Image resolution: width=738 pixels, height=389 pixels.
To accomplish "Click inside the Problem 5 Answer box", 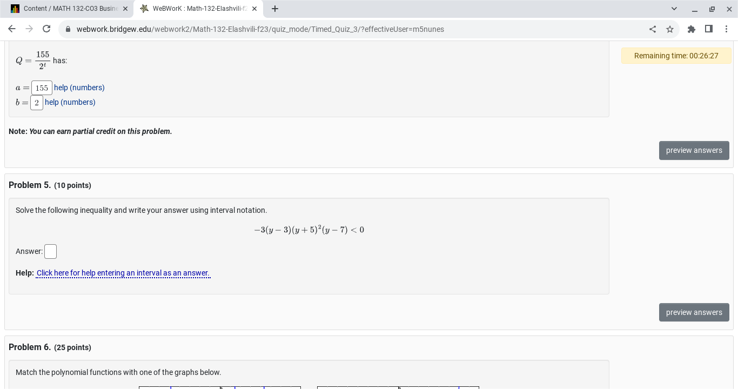I will click(50, 251).
